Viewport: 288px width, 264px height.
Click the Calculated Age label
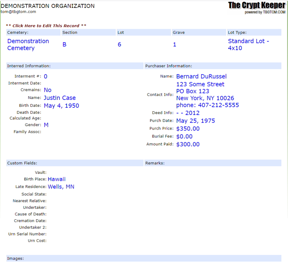point(25,118)
